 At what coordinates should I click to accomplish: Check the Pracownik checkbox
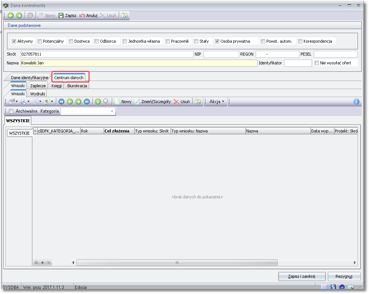[x=168, y=41]
